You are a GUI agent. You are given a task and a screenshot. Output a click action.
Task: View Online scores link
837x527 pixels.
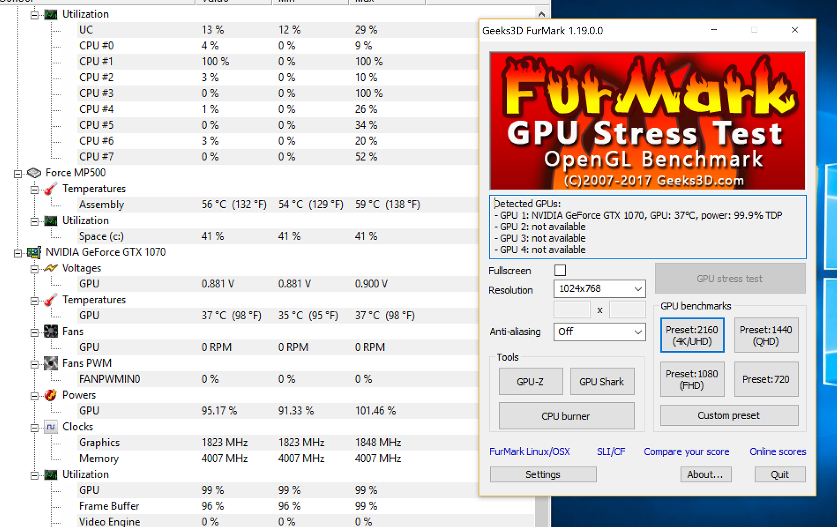pyautogui.click(x=778, y=451)
